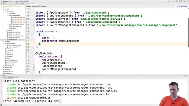The image size is (189, 106).
Task: Select favicon.ico in project tree
Action: [9, 49]
